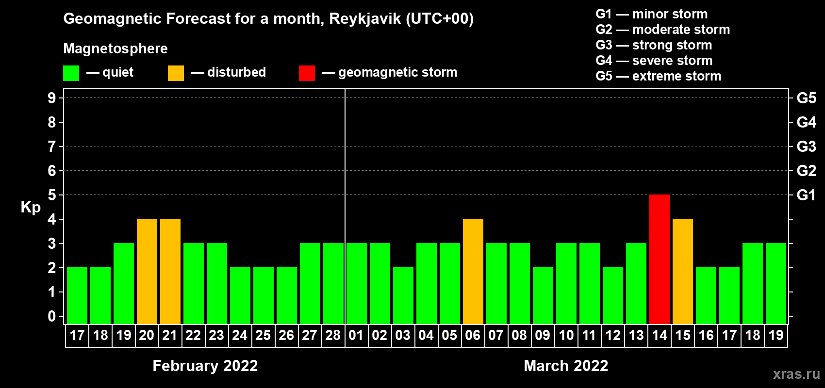This screenshot has height=388, width=825.
Task: Click the orange disturbed legend swatch
Action: [176, 73]
